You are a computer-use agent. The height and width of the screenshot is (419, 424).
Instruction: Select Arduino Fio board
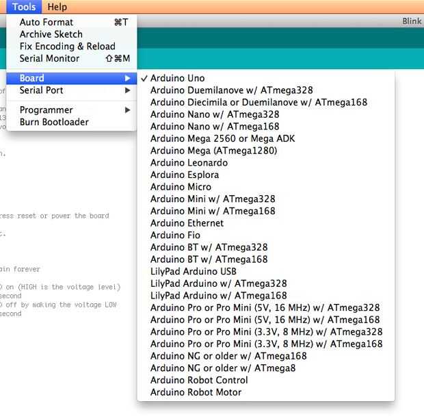click(x=266, y=236)
